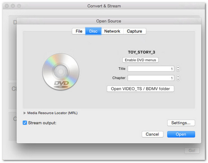Uncheck the Stream output checkbox
Screen dimensions: 208x163
pyautogui.click(x=25, y=123)
